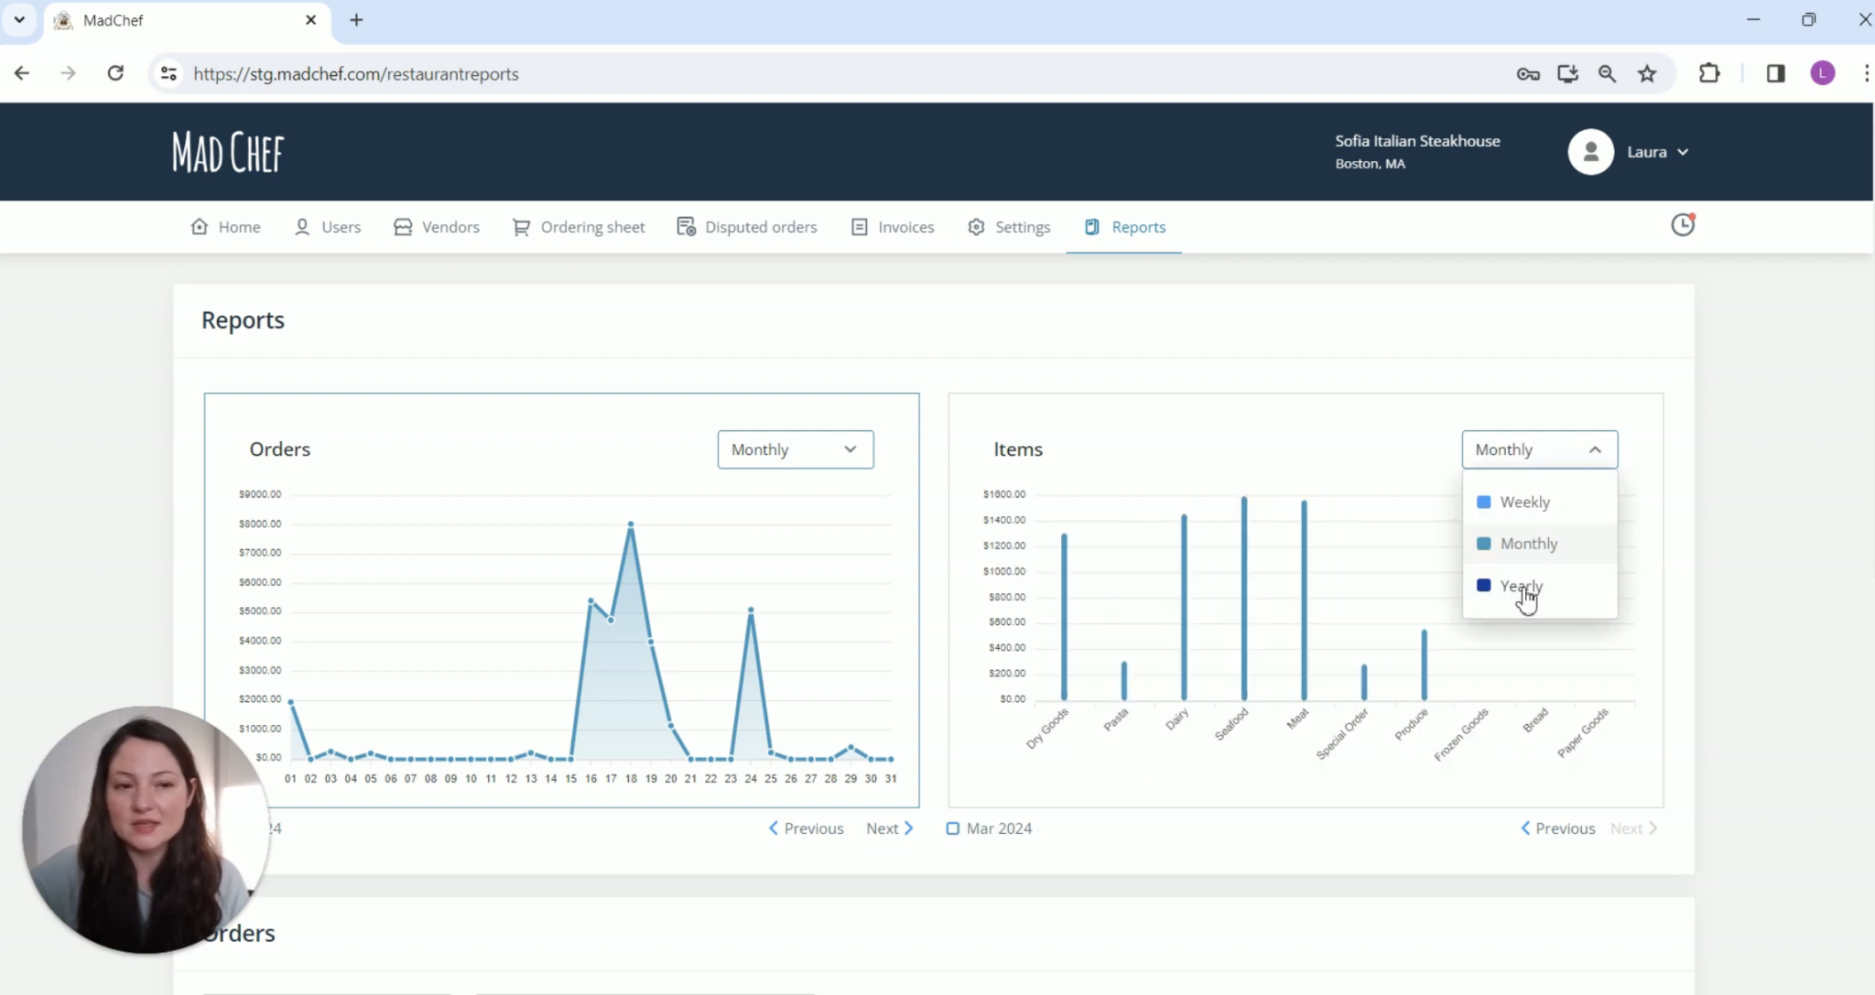Open browser extensions puzzle icon
The image size is (1875, 995).
pyautogui.click(x=1709, y=73)
